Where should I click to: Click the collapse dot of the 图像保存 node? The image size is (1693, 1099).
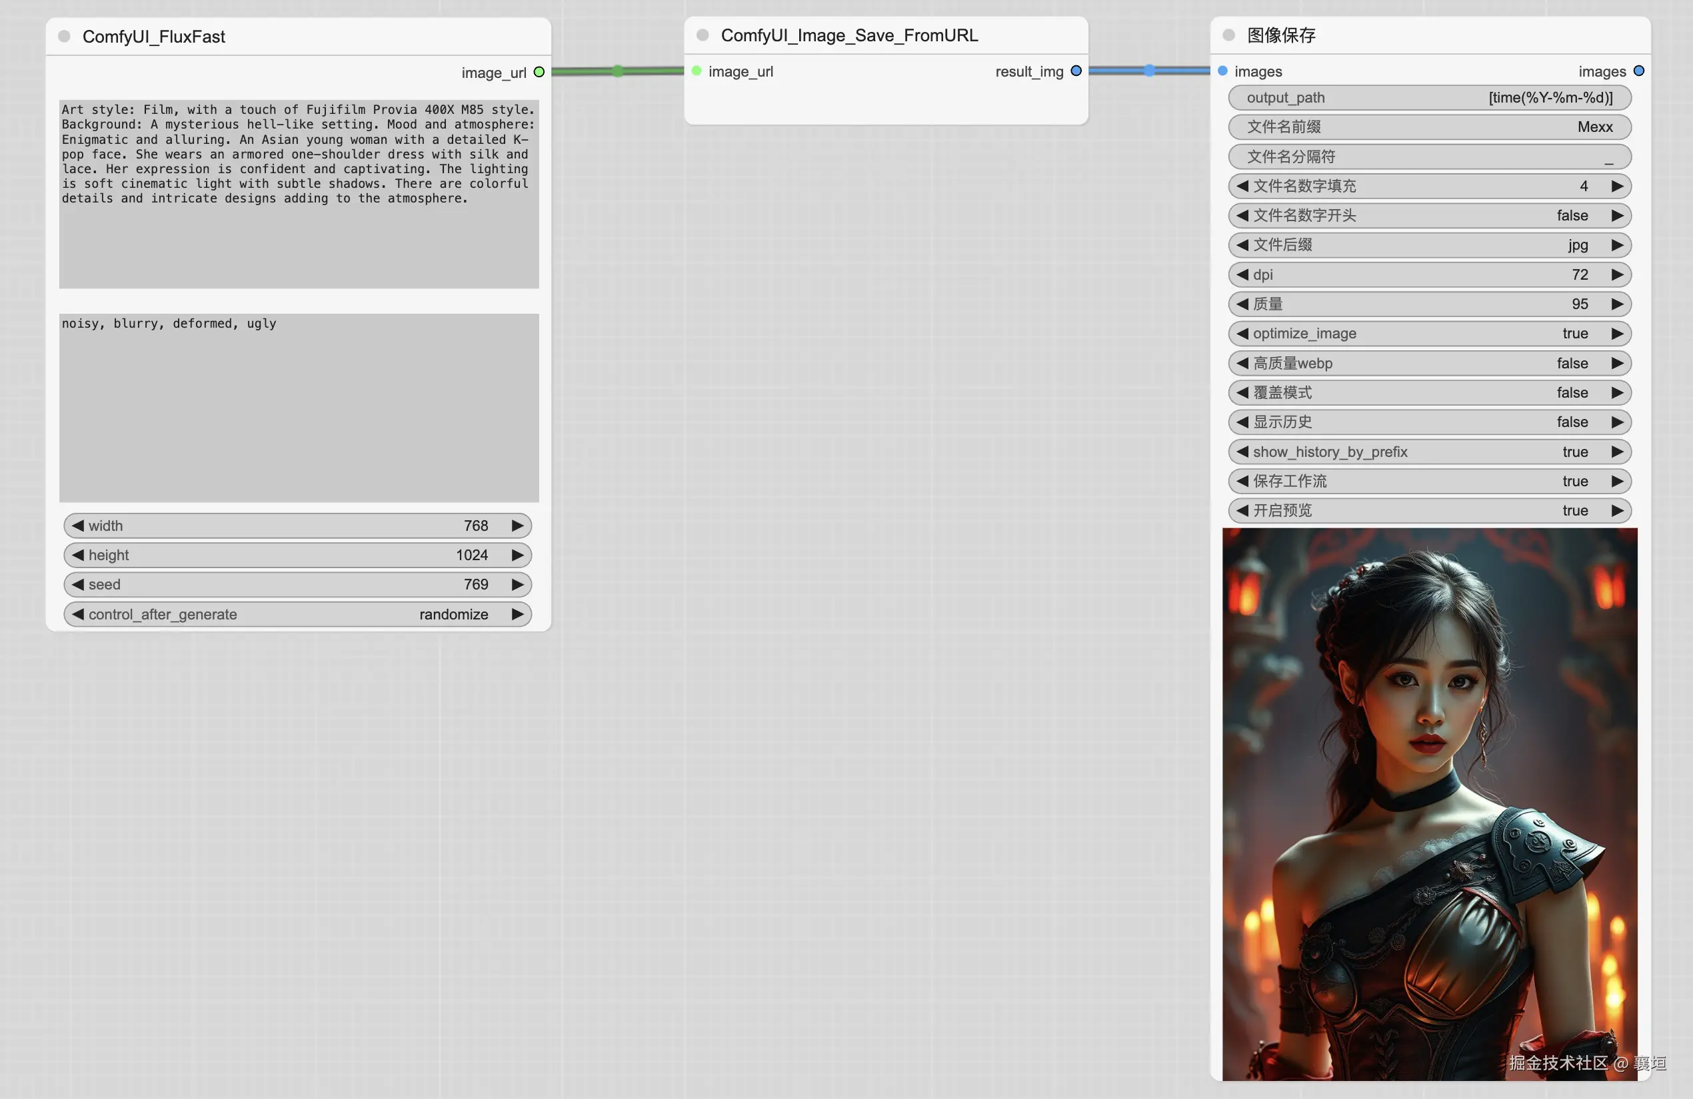click(x=1228, y=35)
